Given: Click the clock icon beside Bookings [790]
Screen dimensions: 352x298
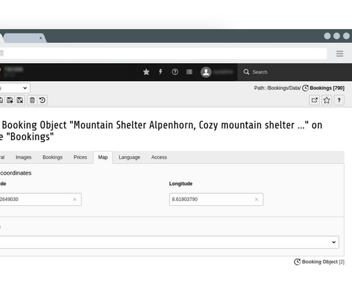Looking at the screenshot, I should (x=306, y=88).
